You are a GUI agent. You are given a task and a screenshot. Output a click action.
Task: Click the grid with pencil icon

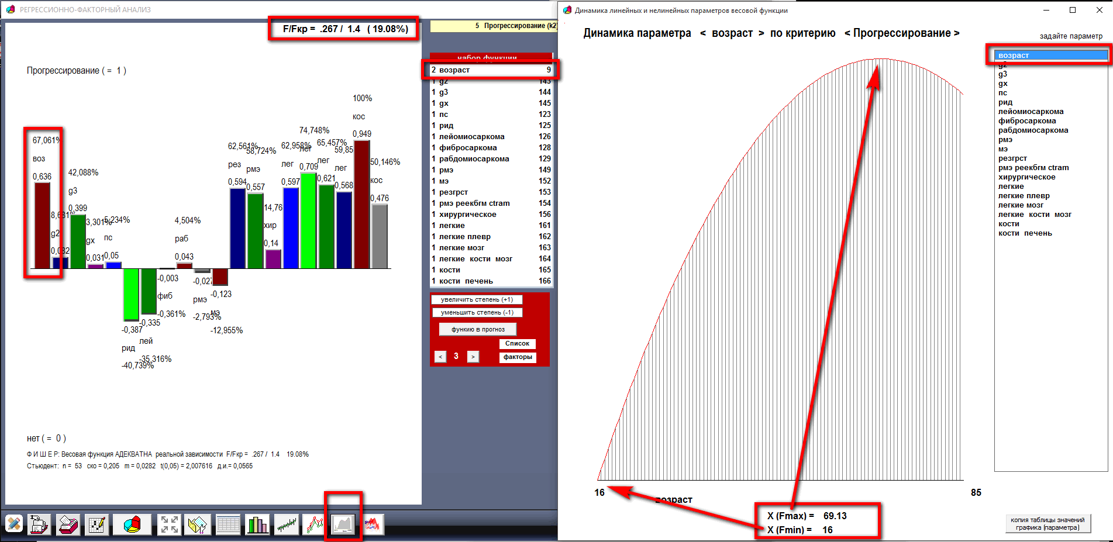tap(97, 524)
